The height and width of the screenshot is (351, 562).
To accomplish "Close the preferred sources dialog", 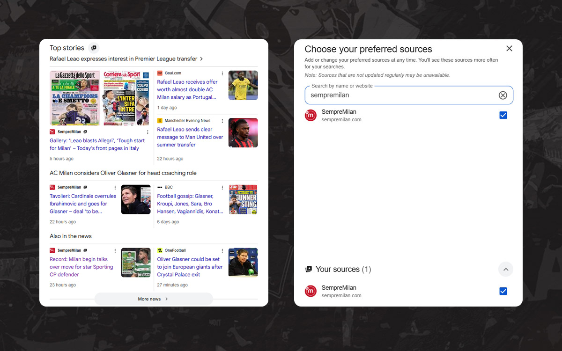I will (x=509, y=49).
